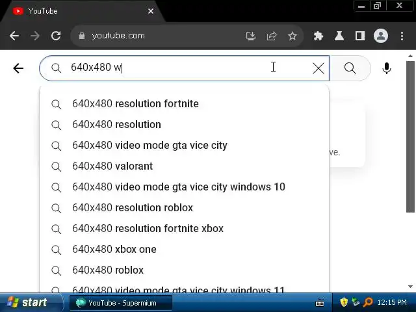Open the browser three-dot menu

(402, 36)
